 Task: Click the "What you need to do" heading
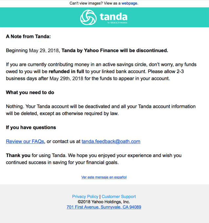click(30, 92)
